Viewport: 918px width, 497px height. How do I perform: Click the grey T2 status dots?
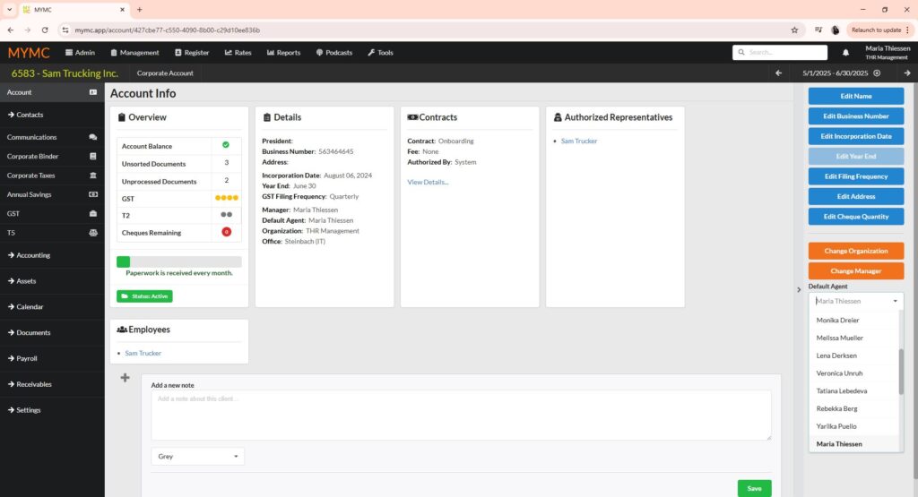click(227, 215)
